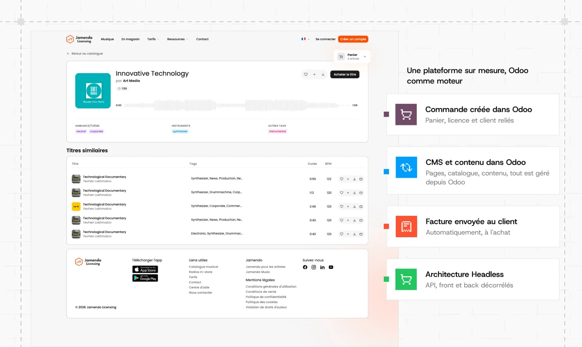582x347 pixels.
Task: Download the 1:12 Technological Documentary track
Action: click(354, 193)
